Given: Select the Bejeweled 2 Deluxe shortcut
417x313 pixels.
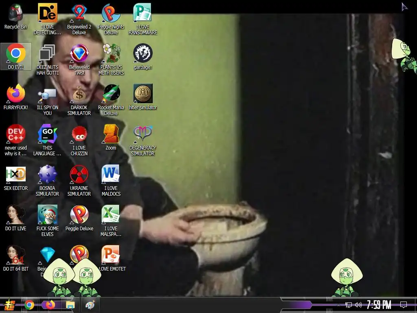Looking at the screenshot, I should [79, 19].
